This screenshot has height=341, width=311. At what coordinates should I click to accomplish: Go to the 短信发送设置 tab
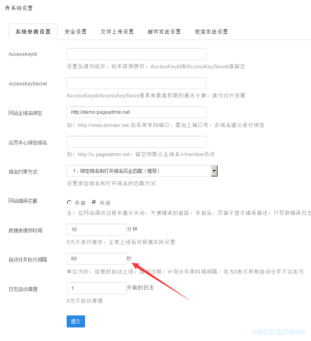coord(211,32)
